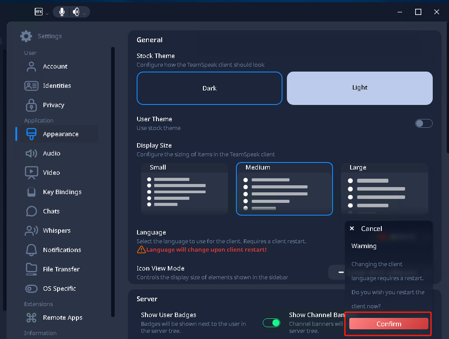This screenshot has width=449, height=339.
Task: Choose the Large display size card
Action: coord(384,188)
